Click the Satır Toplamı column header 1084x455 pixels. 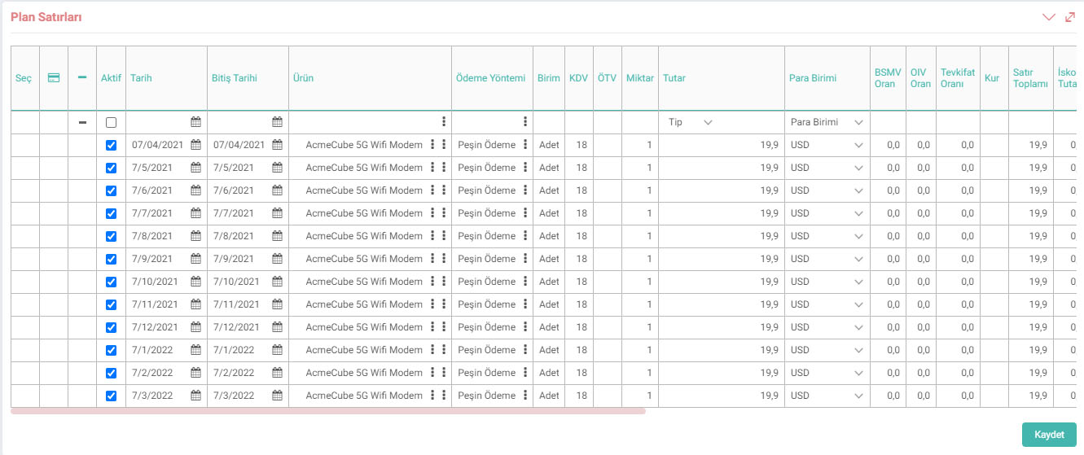pos(1030,78)
